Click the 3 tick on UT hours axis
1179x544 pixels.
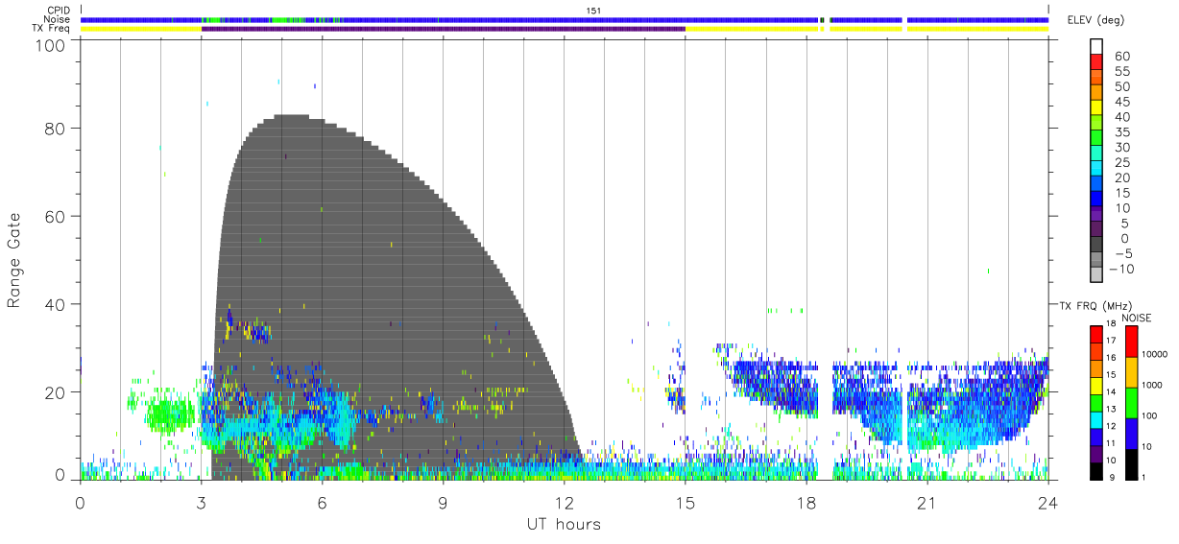201,501
